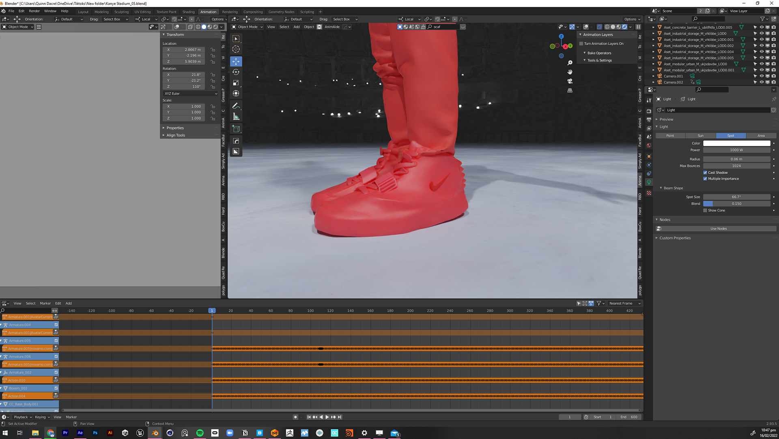779x439 pixels.
Task: Select the Move tool in viewport toolbar
Action: (236, 61)
